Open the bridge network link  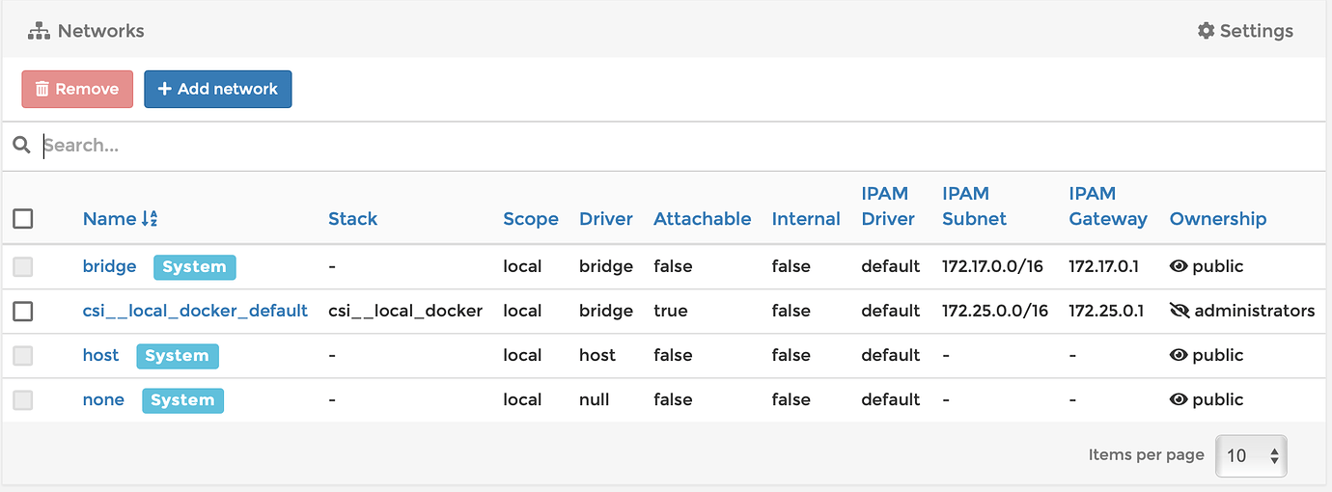pyautogui.click(x=110, y=266)
